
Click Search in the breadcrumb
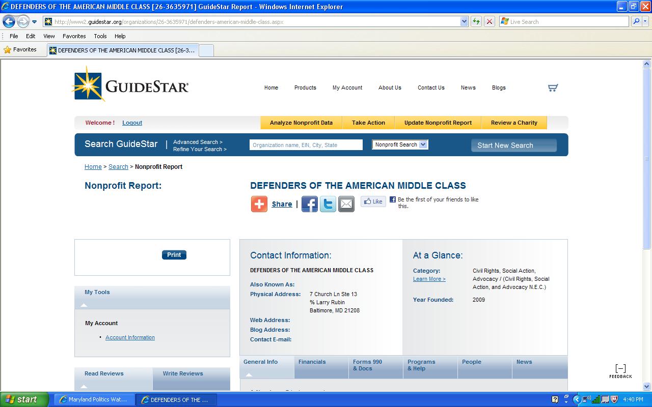(x=118, y=166)
